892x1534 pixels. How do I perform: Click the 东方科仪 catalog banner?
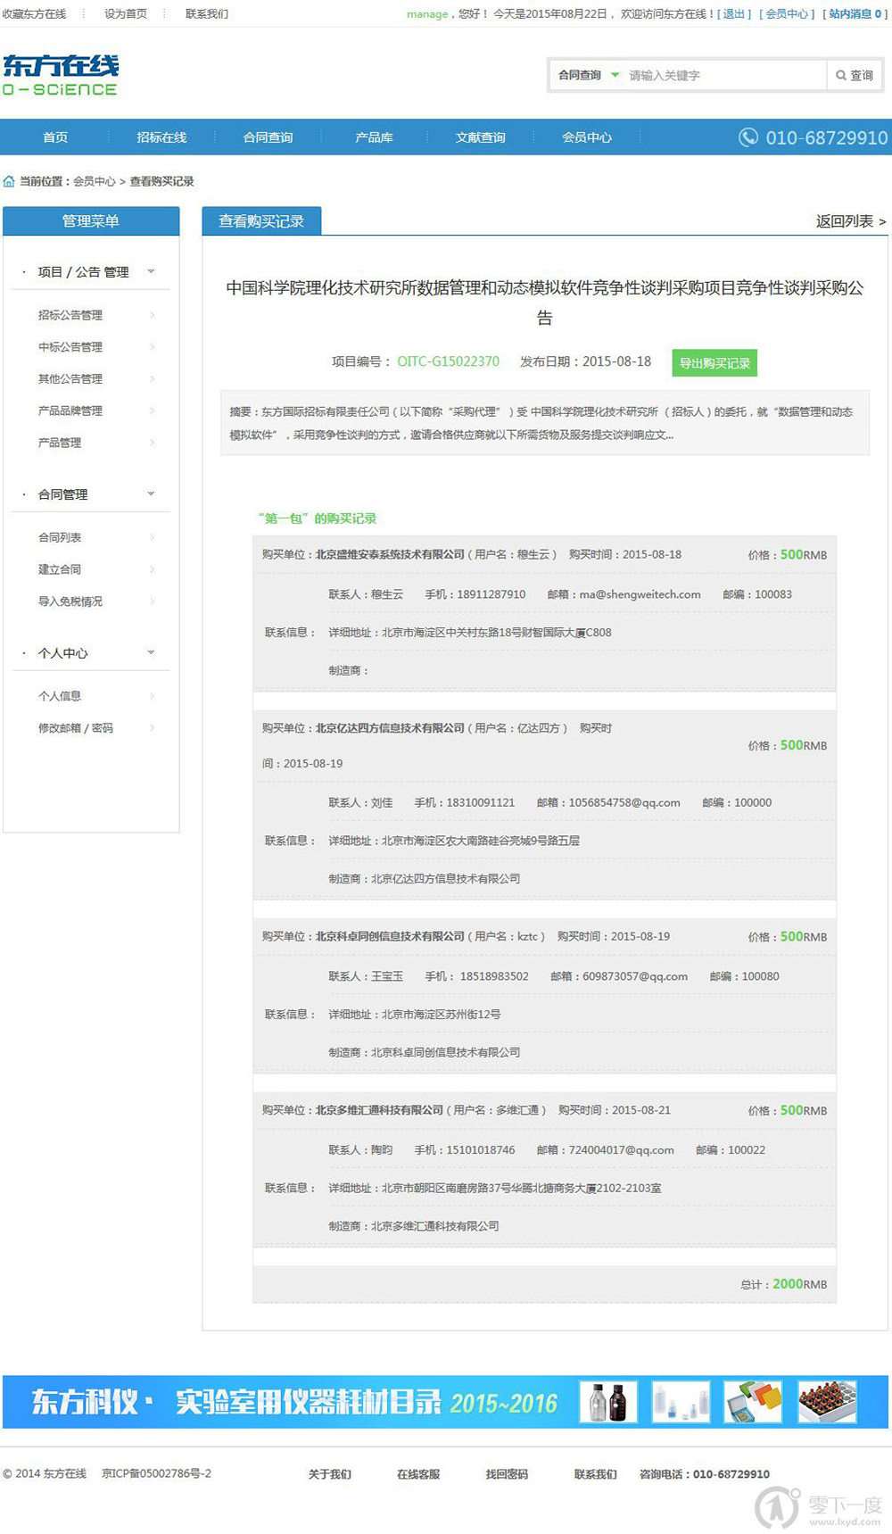coord(445,1402)
